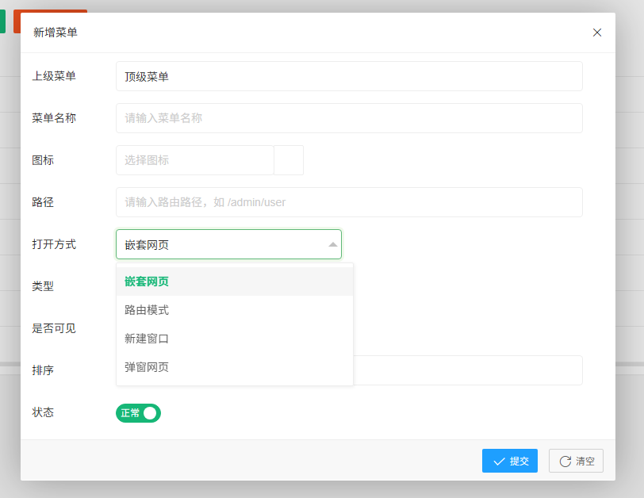
Task: Click the 选择图标 input field
Action: click(194, 160)
